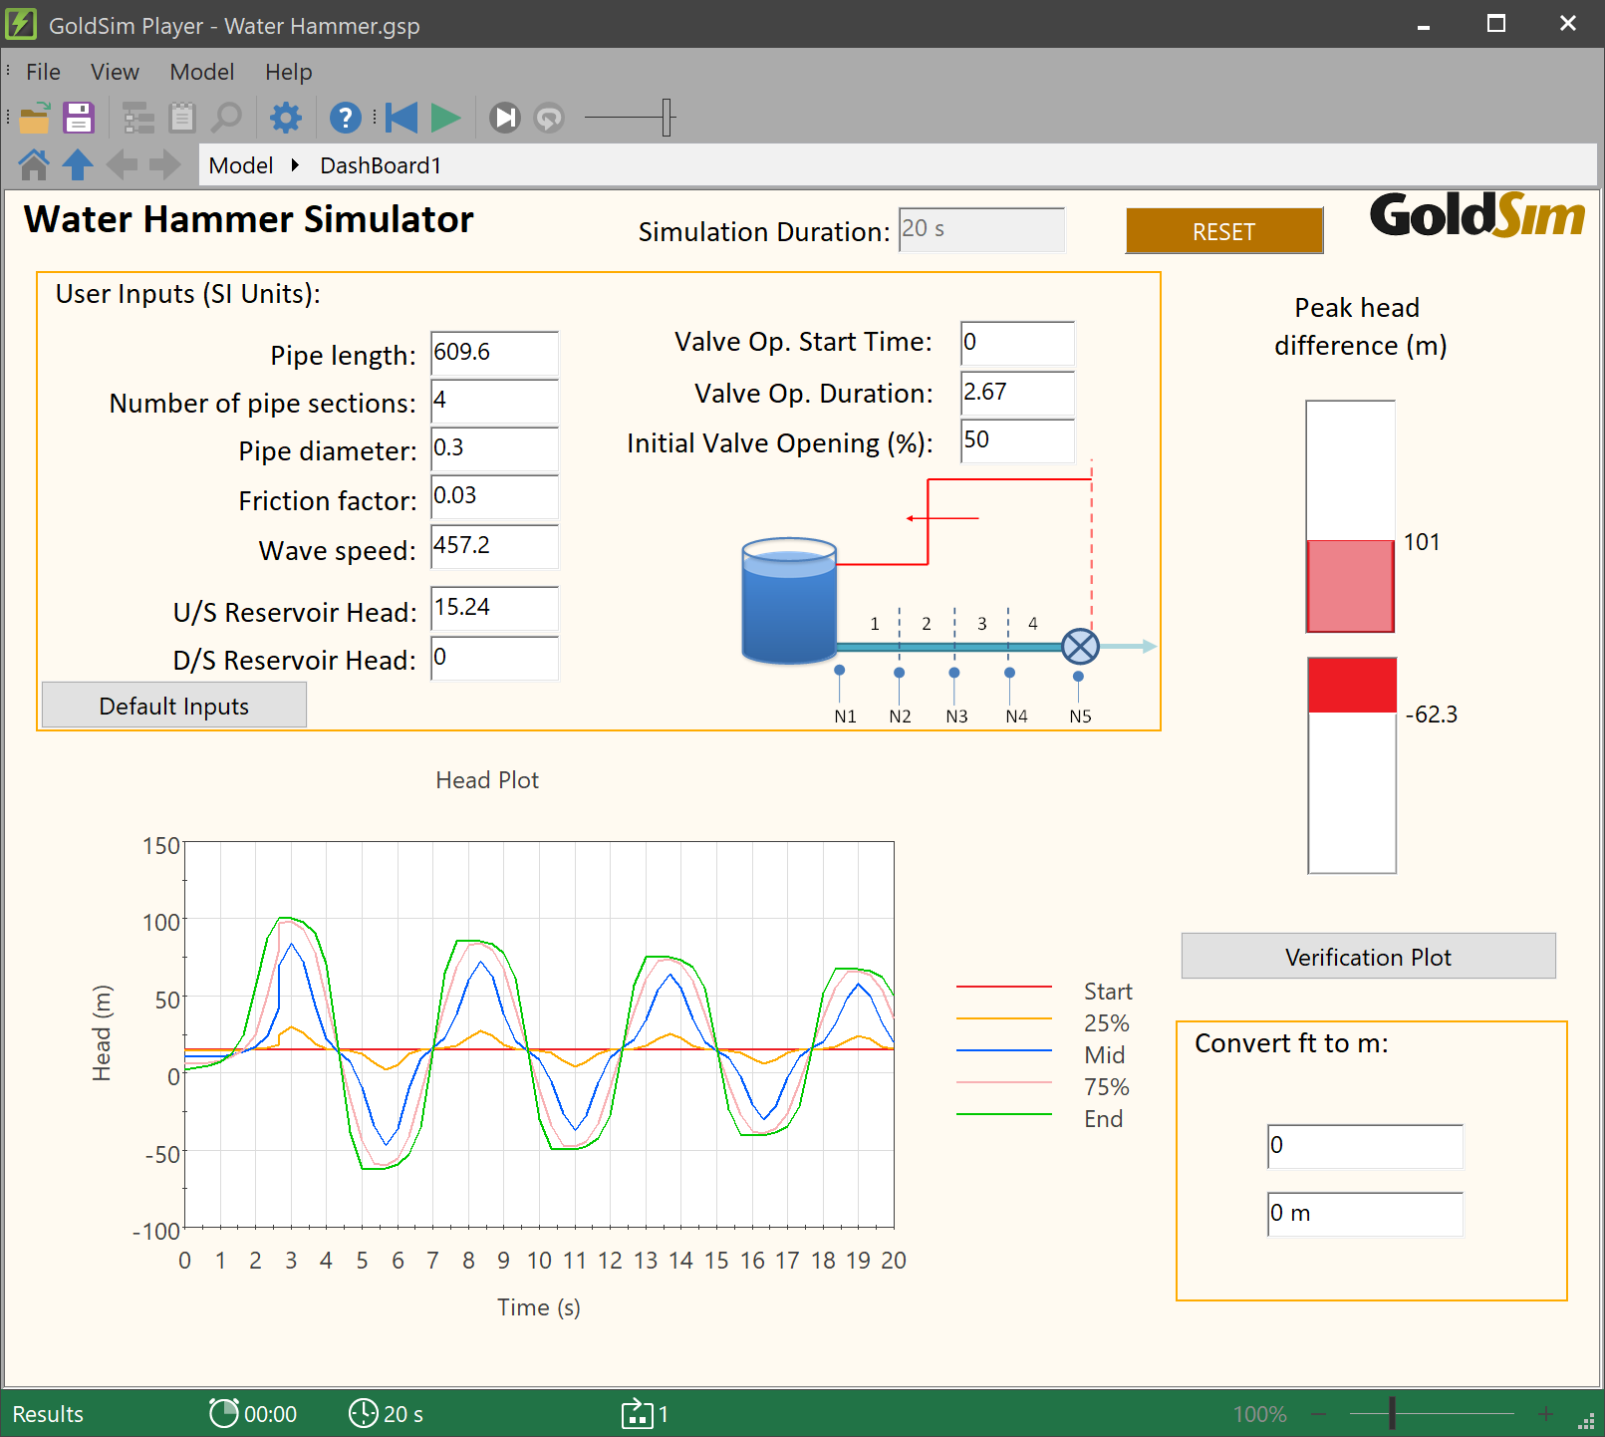Viewport: 1605px width, 1437px height.
Task: Edit the Wave speed field
Action: click(x=494, y=546)
